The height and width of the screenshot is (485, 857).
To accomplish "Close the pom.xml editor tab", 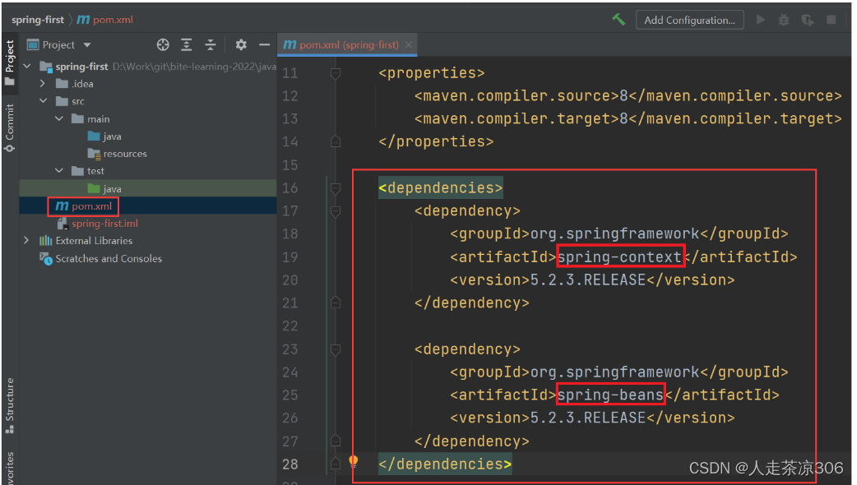I will click(408, 44).
